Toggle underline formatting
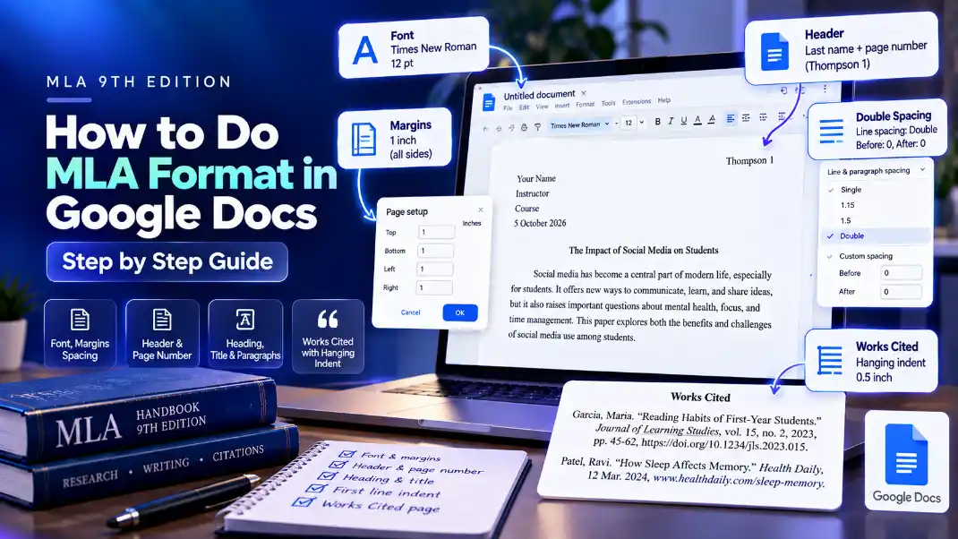The image size is (958, 539). [x=684, y=120]
